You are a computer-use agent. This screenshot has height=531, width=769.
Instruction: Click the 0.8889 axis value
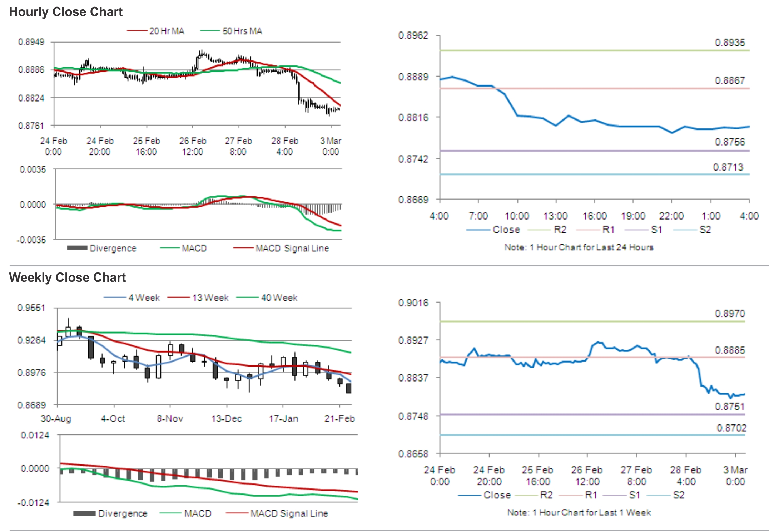click(x=413, y=77)
